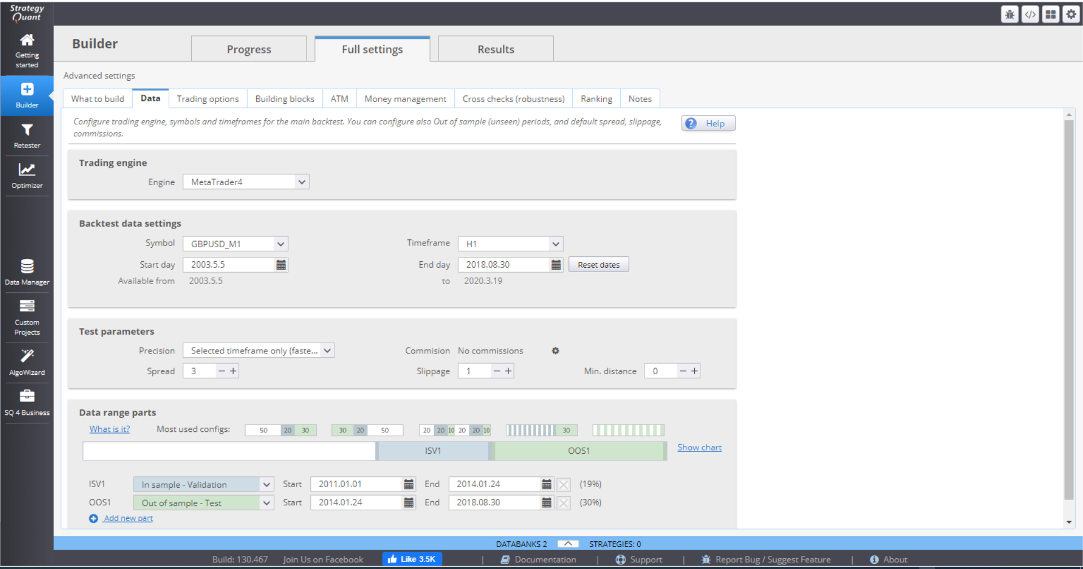Open the Retester funnel icon
Image resolution: width=1083 pixels, height=569 pixels.
click(x=27, y=130)
